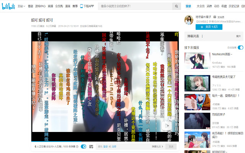The image size is (245, 153).
Task: Open 历史记录 in the header
Action: click(x=234, y=6)
